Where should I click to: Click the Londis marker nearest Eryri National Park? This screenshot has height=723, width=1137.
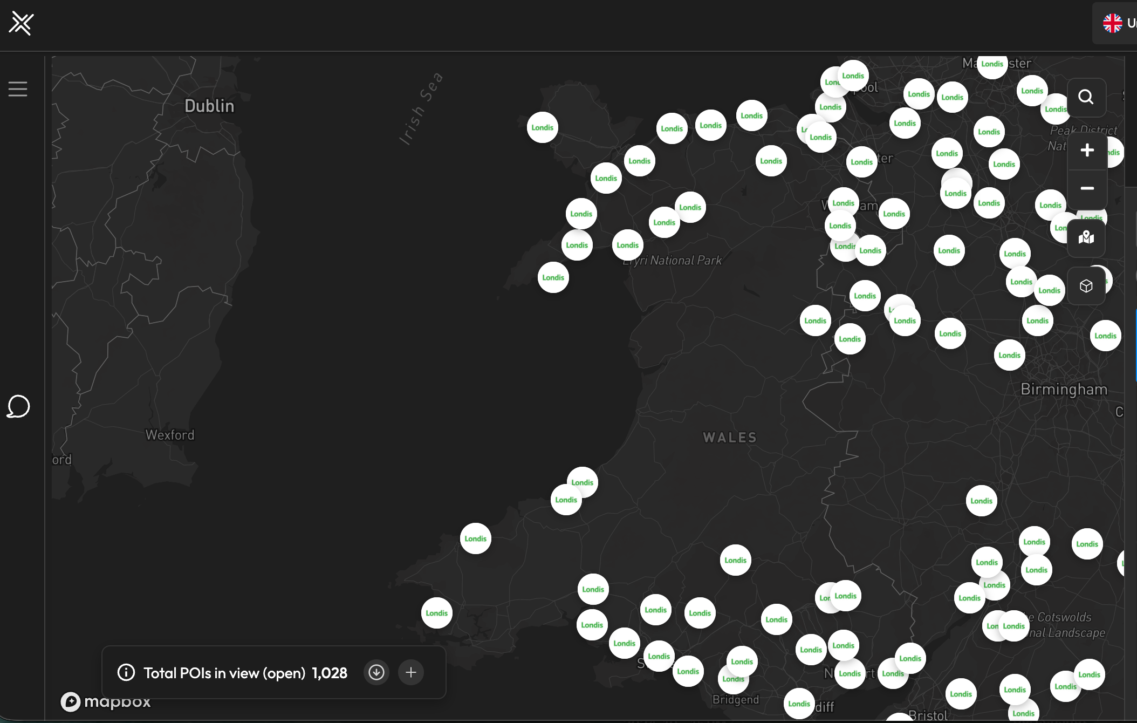click(x=627, y=245)
